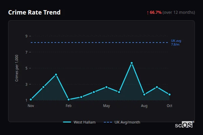
Task: Click the (over 12 months) text
Action: coord(179,12)
